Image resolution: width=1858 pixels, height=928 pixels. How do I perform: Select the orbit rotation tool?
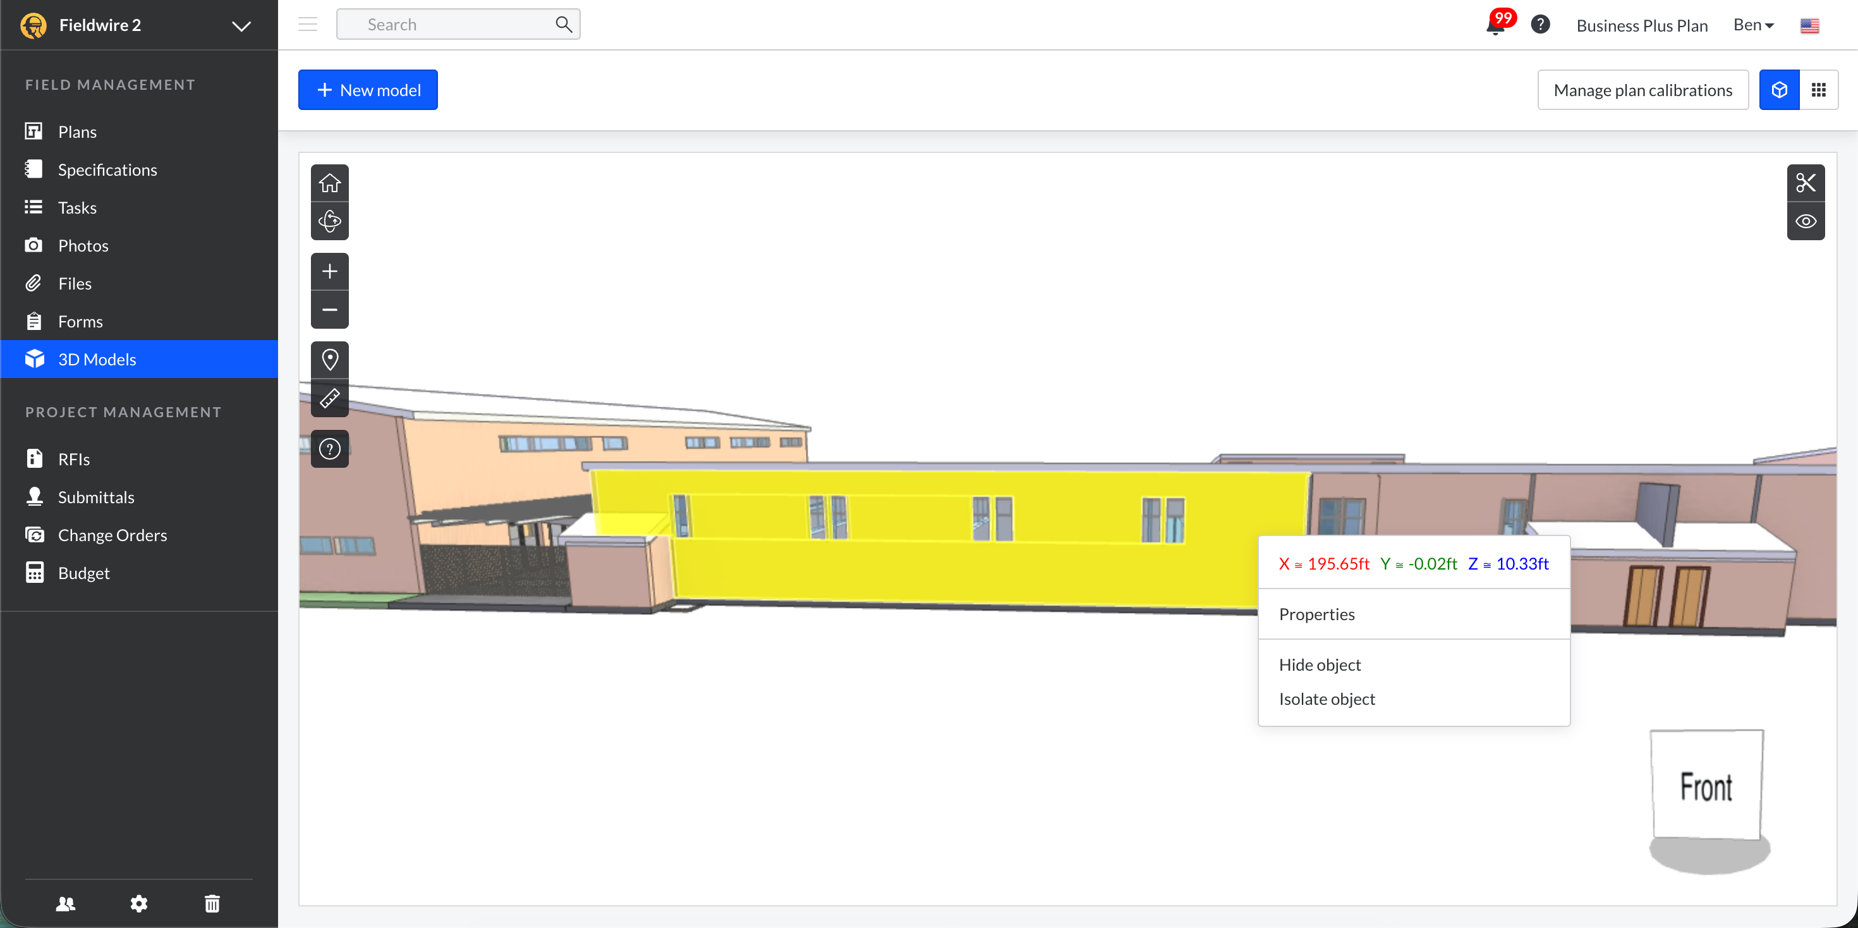tap(330, 221)
